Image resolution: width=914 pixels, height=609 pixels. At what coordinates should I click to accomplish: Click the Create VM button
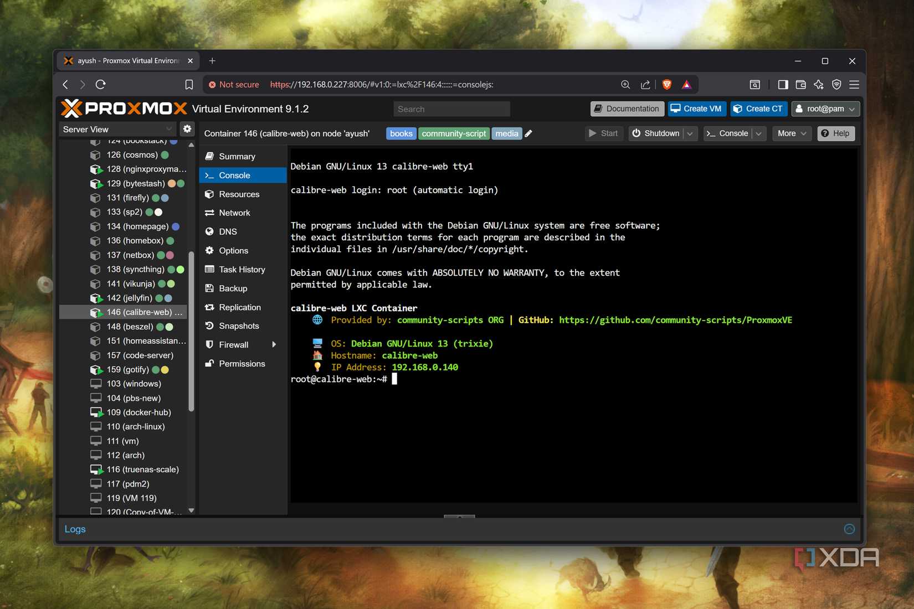[x=697, y=109]
